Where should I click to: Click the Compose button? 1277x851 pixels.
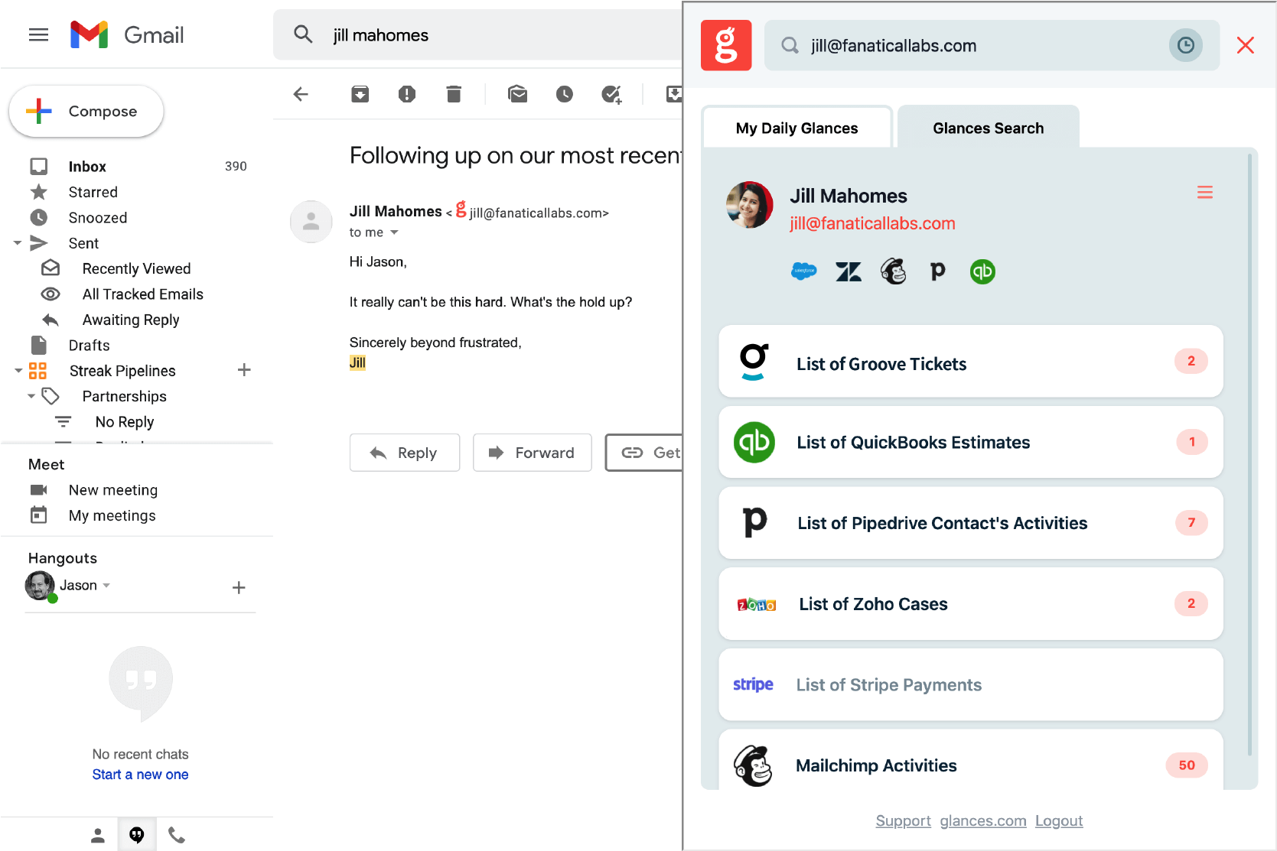click(x=86, y=111)
